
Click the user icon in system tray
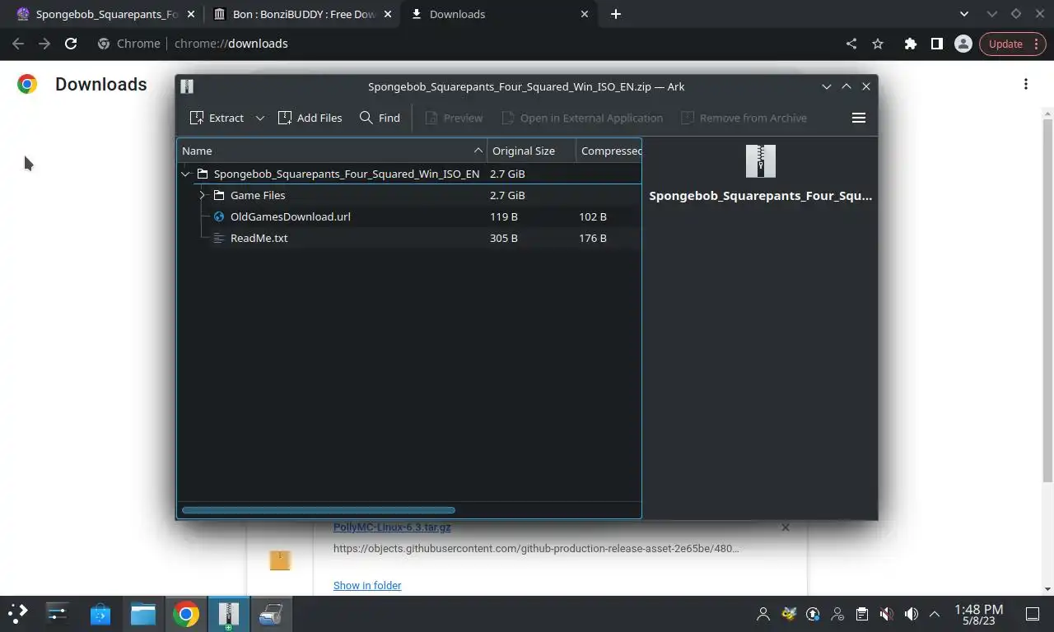(763, 614)
